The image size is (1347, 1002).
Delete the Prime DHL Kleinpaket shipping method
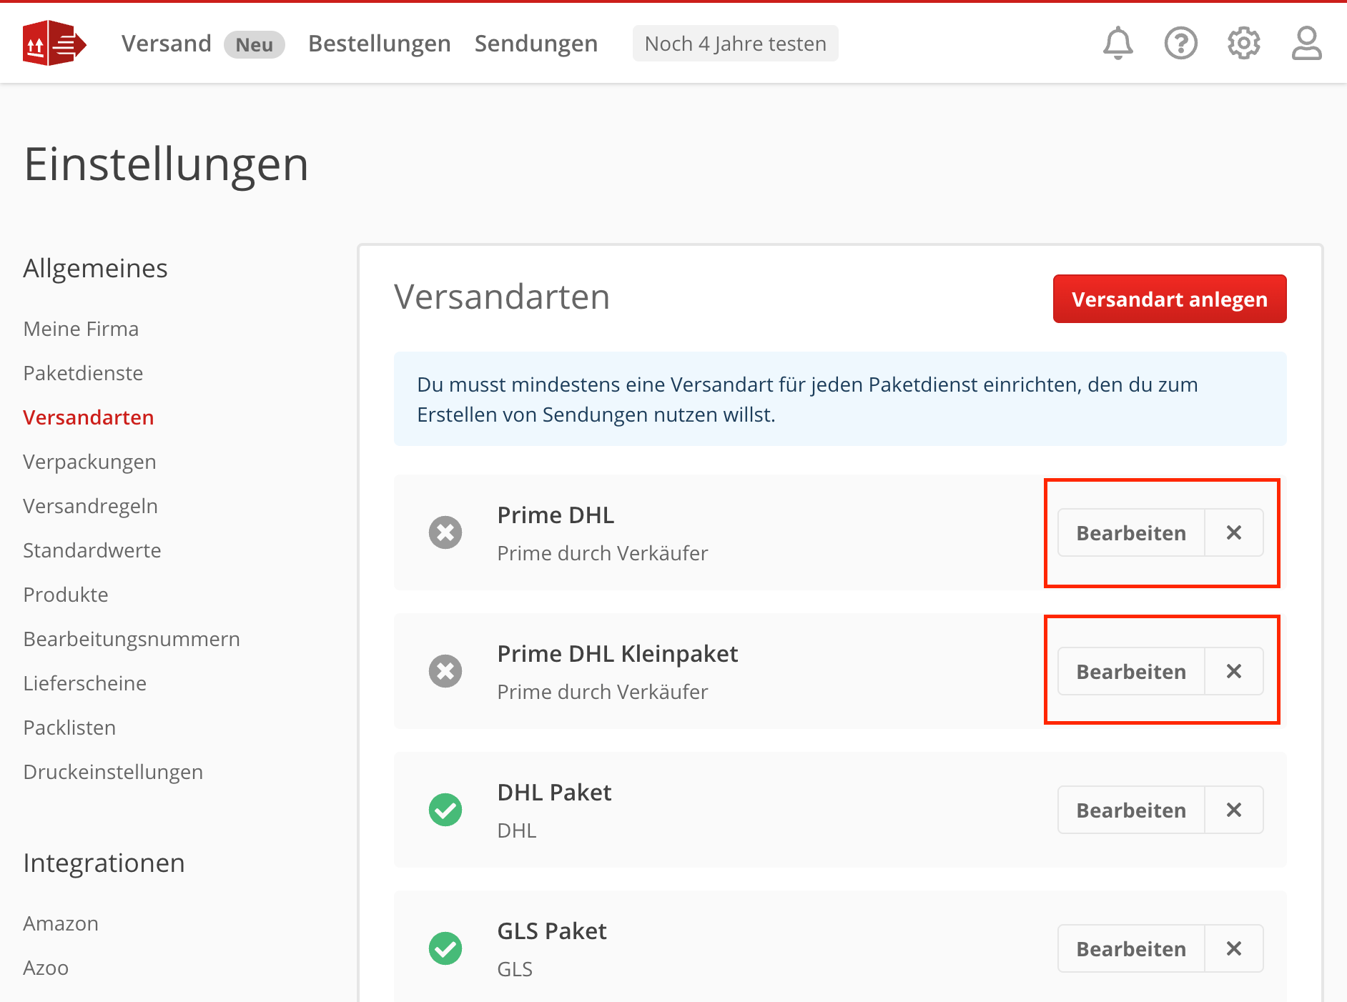click(1234, 671)
